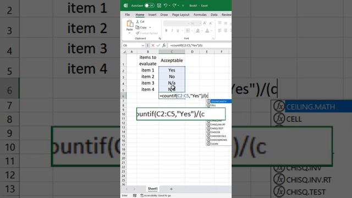The height and width of the screenshot is (198, 352).
Task: Toggle Underline formatting
Action: point(178,31)
